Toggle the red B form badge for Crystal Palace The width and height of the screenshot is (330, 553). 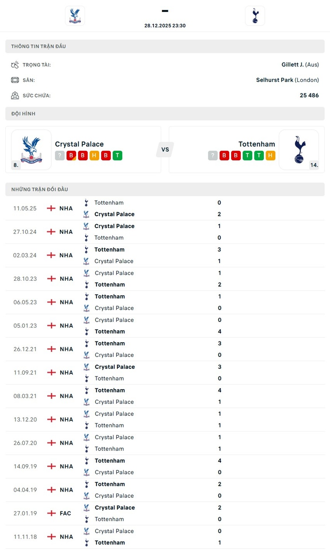(x=71, y=155)
